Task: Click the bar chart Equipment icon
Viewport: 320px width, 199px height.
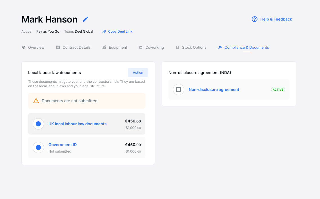Action: click(104, 47)
